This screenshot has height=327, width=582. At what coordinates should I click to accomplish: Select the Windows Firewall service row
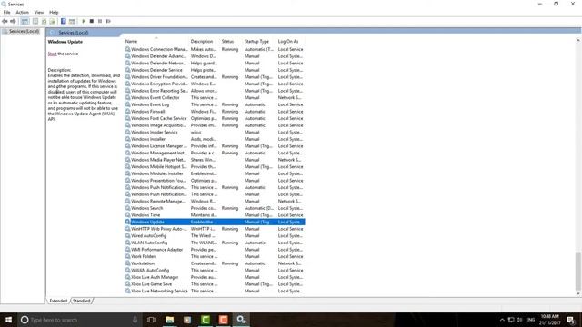coord(215,111)
